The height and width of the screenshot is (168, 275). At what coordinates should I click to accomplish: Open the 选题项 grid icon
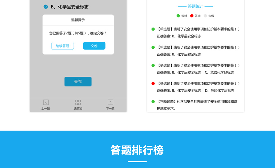[x=78, y=103]
